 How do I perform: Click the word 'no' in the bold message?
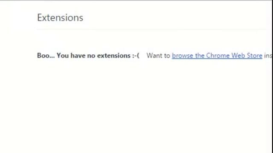[x=91, y=56]
